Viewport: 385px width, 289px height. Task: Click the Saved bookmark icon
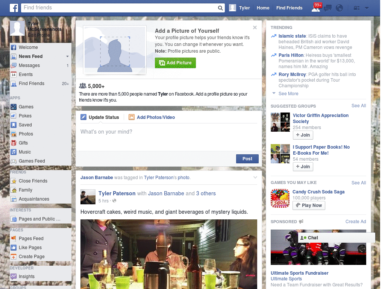coord(14,125)
